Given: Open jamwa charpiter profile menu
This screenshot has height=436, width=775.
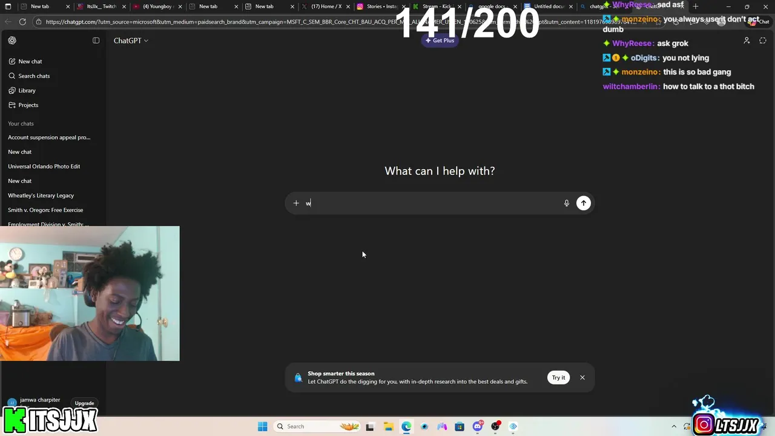Looking at the screenshot, I should click(35, 401).
